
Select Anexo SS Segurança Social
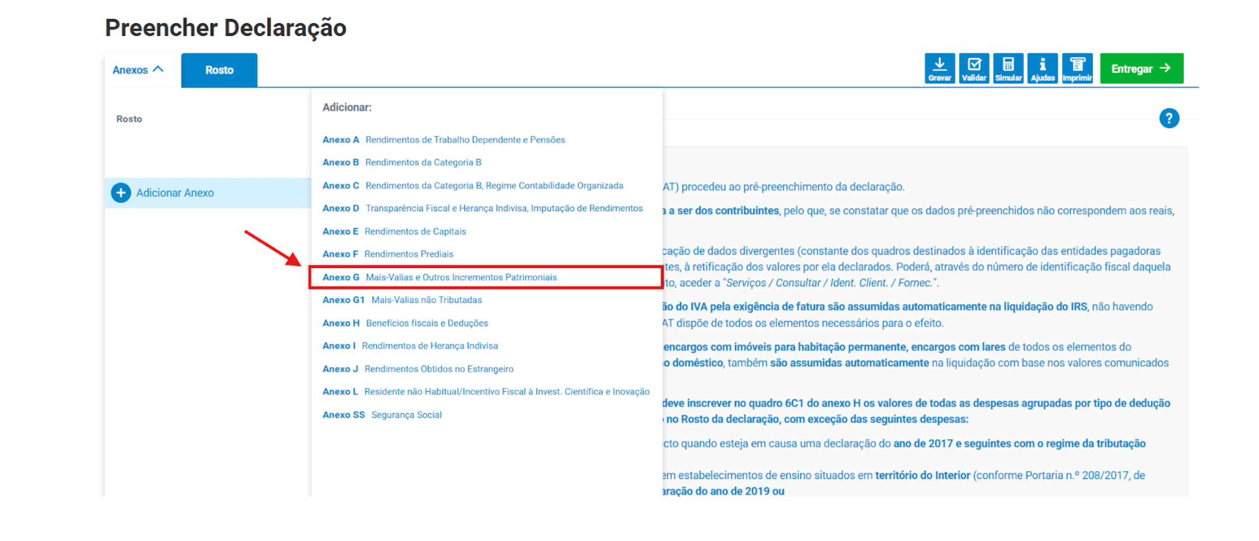(382, 415)
